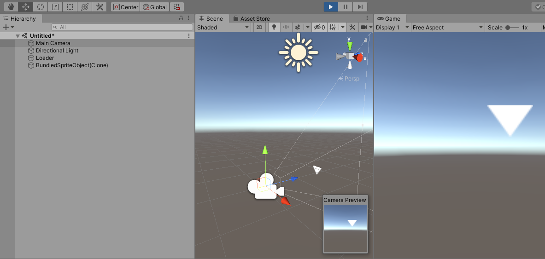545x259 pixels.
Task: Select the Scale tool
Action: click(55, 7)
